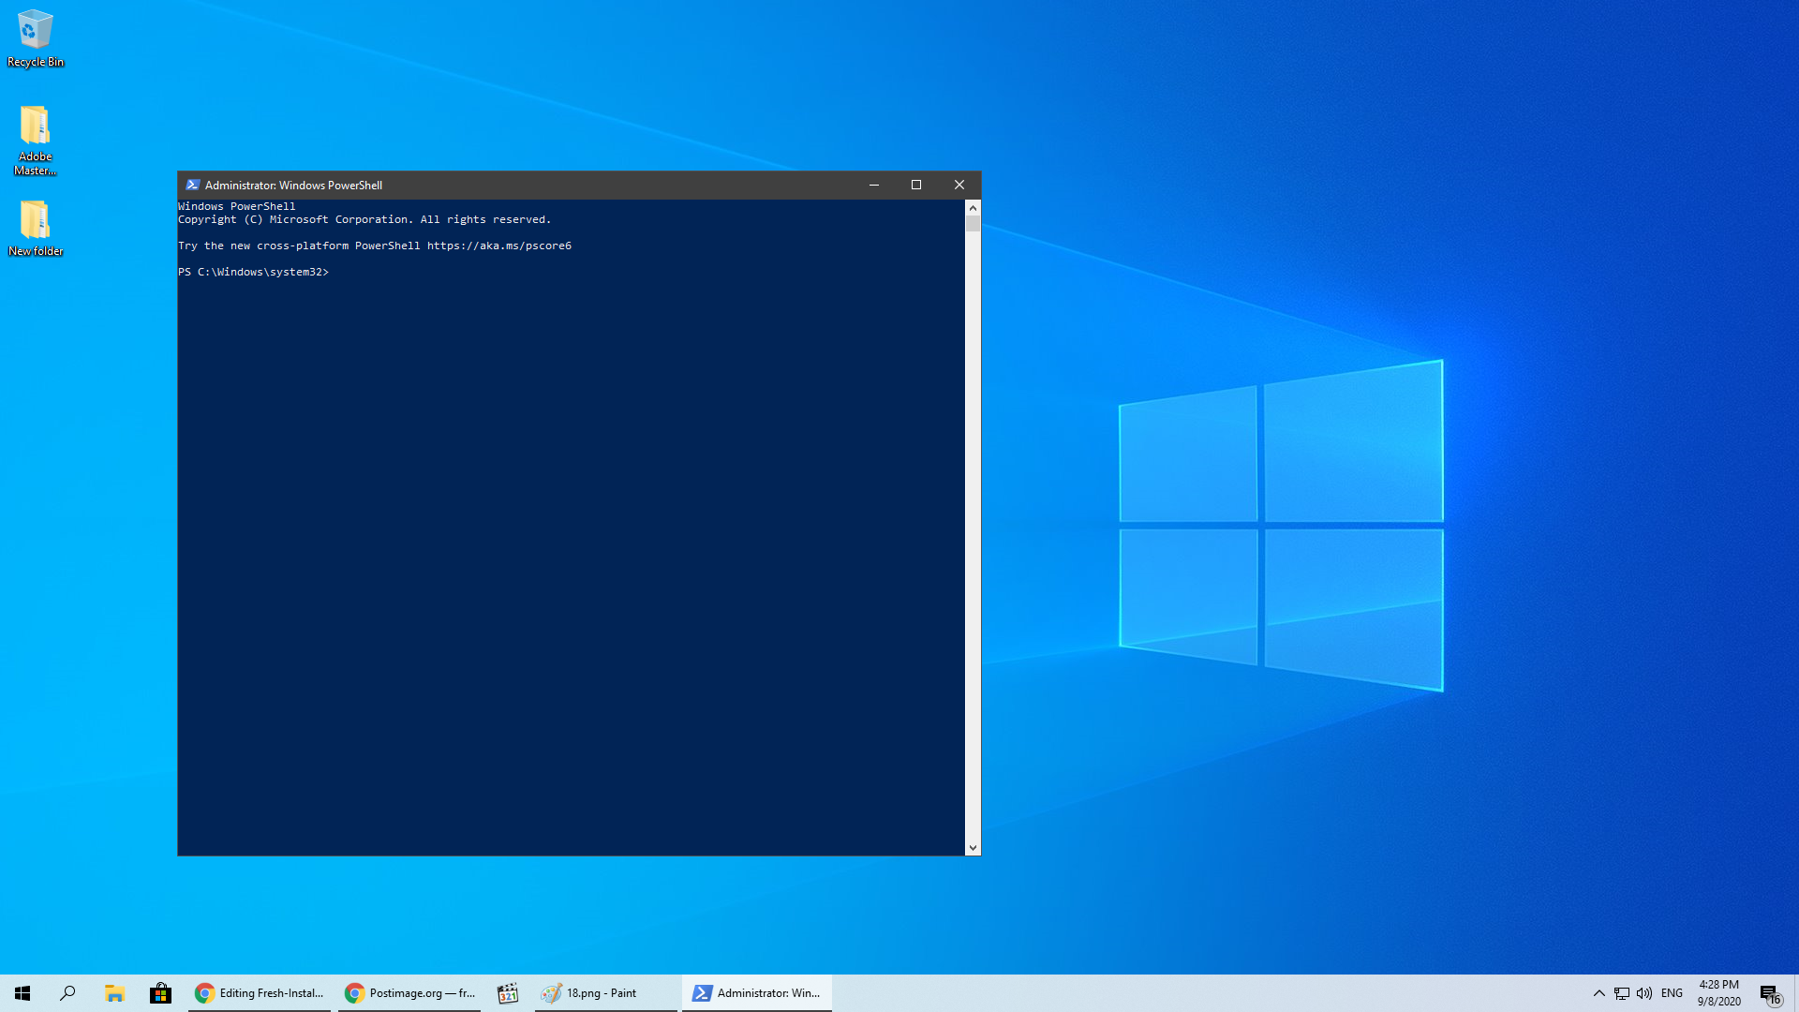Switch to the Postimage.org Chrome window
Screen dimensions: 1799x1012
409,993
